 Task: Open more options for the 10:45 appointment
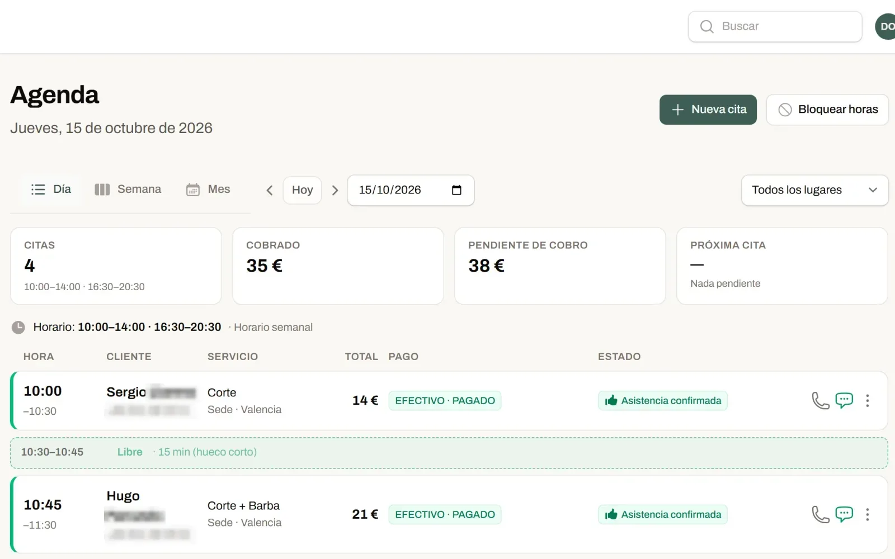(868, 514)
